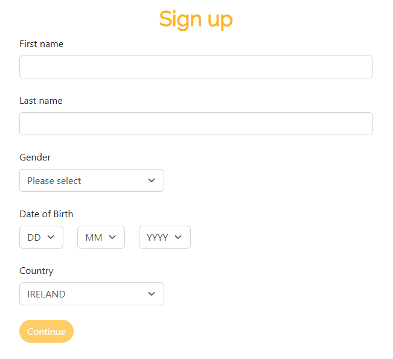393x359 pixels.
Task: Open the Gender select box
Action: tap(92, 180)
